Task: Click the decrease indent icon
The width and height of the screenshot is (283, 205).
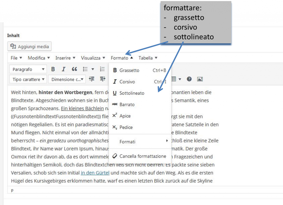Action: tap(92, 79)
